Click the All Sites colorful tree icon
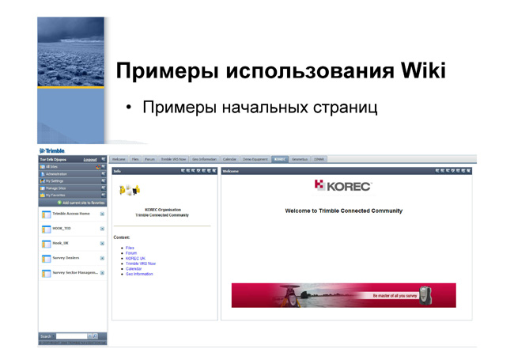The height and width of the screenshot is (364, 514). [98, 167]
